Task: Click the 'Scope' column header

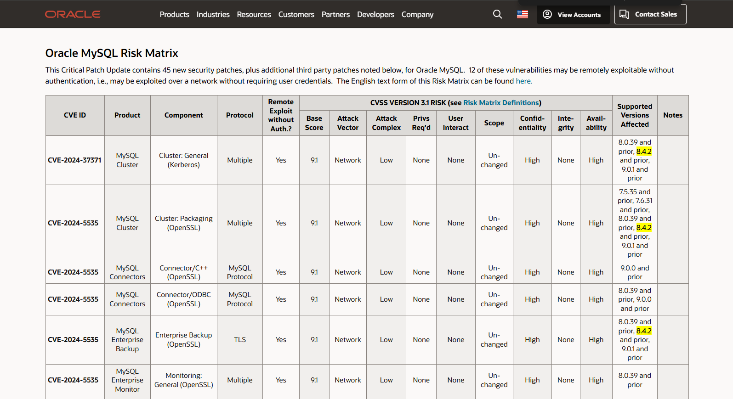Action: 494,123
